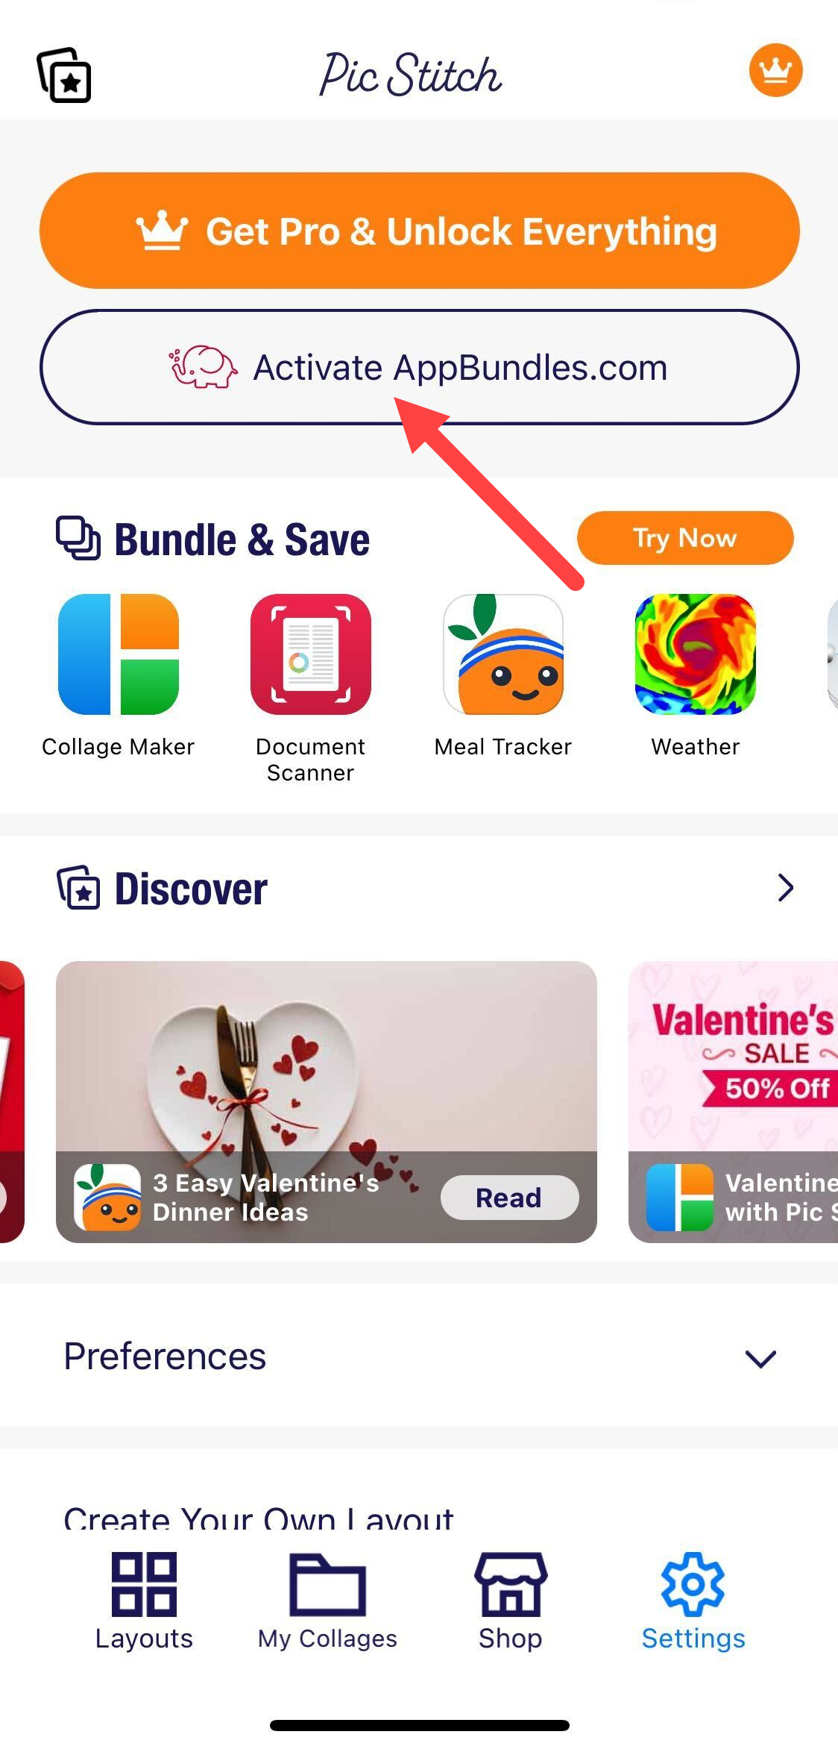The width and height of the screenshot is (838, 1749).
Task: Tap the Try Now button
Action: 685,538
